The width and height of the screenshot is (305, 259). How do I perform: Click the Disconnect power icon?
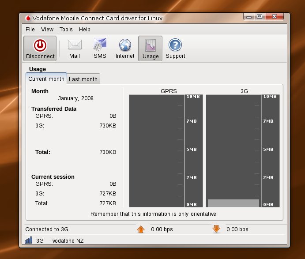pyautogui.click(x=40, y=45)
